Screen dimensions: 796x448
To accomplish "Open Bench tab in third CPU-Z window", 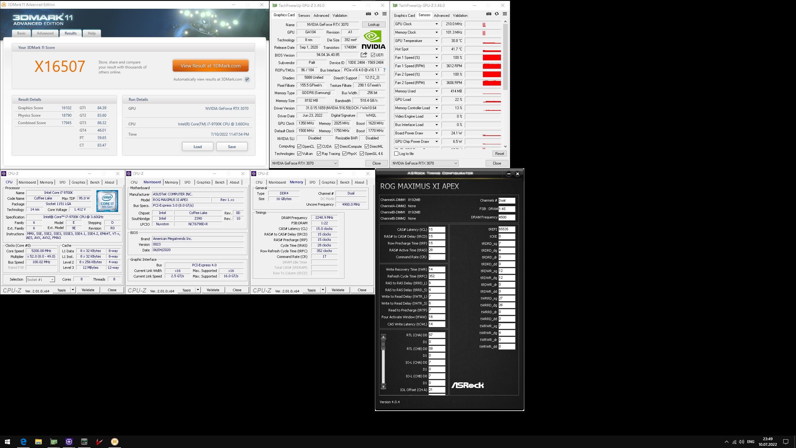I will click(x=345, y=182).
